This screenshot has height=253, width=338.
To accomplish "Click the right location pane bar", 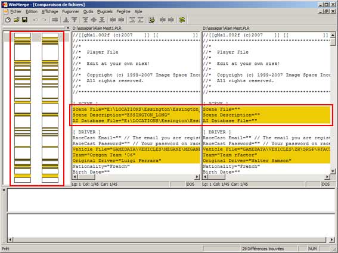I will (50, 108).
